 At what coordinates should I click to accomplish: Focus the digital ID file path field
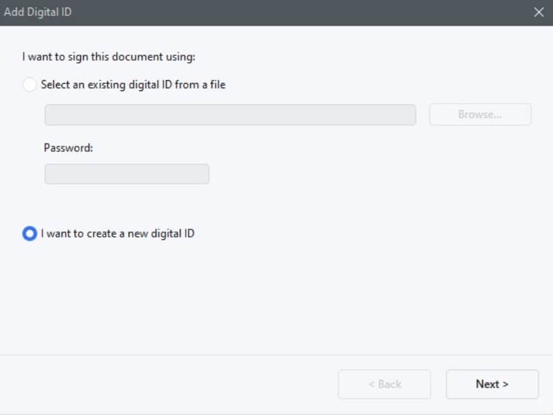coord(230,115)
